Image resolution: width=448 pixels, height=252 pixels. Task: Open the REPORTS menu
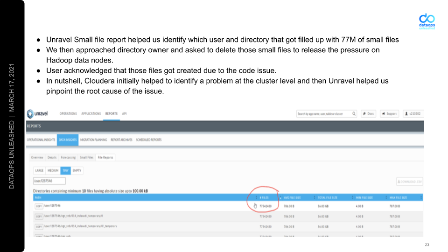pyautogui.click(x=112, y=114)
